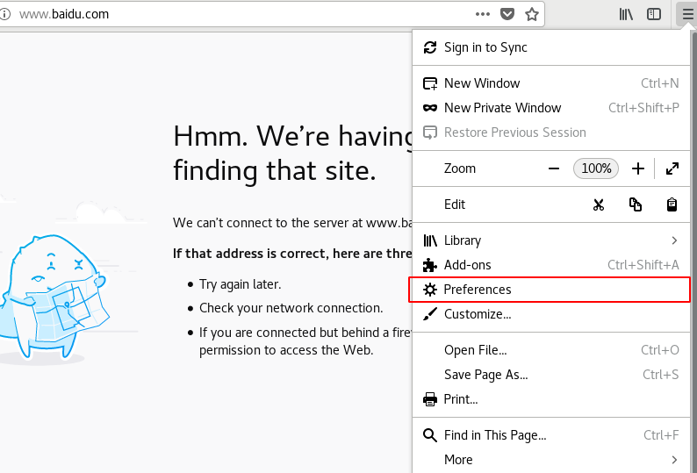Toggle the sidebars toolbar icon
This screenshot has height=473, width=697.
[x=654, y=14]
